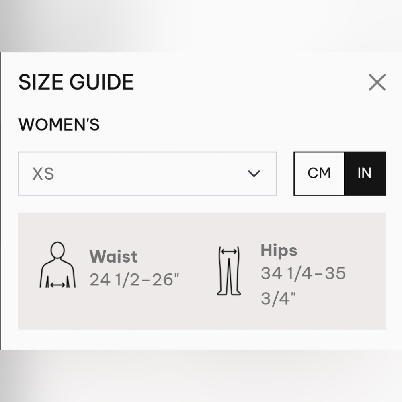Click the legs hips measurement icon
This screenshot has width=402, height=402.
229,271
